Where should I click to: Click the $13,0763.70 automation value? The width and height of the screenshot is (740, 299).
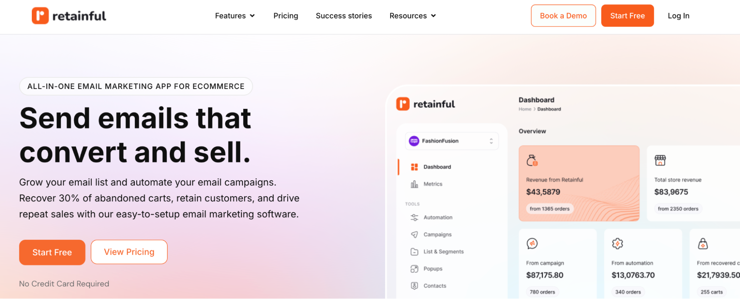coord(633,275)
